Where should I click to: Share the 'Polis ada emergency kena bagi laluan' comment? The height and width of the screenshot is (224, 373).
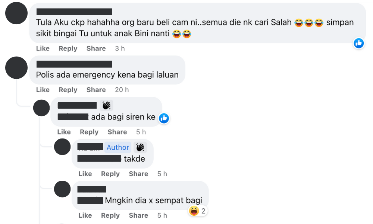click(x=96, y=90)
